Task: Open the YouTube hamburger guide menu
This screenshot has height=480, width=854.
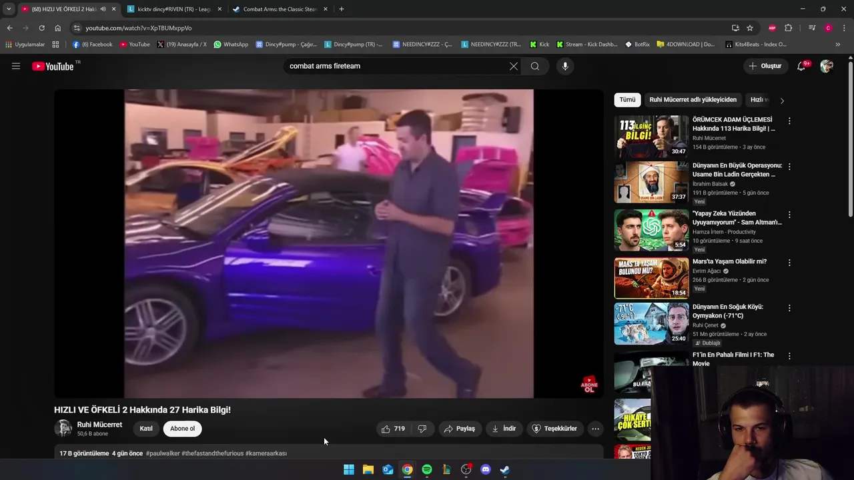Action: point(16,66)
